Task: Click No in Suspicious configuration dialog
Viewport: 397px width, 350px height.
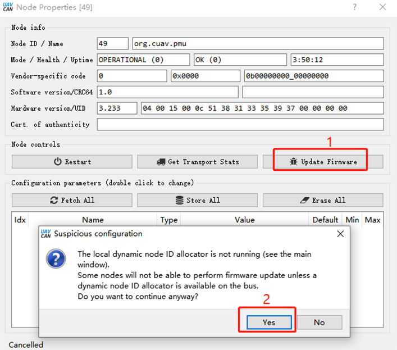Action: tap(319, 322)
